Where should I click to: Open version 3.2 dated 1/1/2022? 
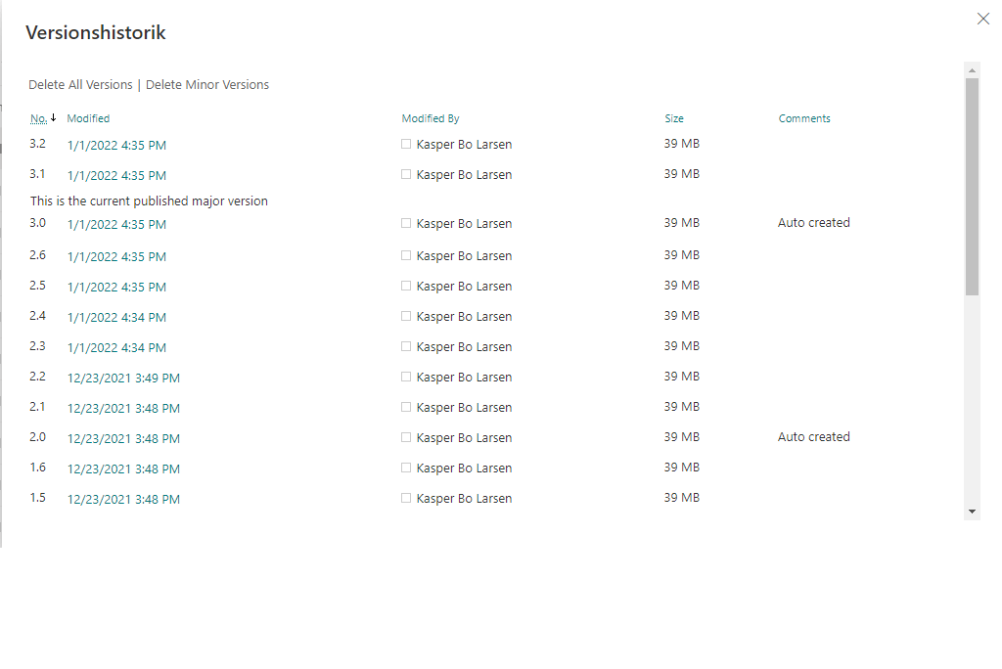[115, 144]
